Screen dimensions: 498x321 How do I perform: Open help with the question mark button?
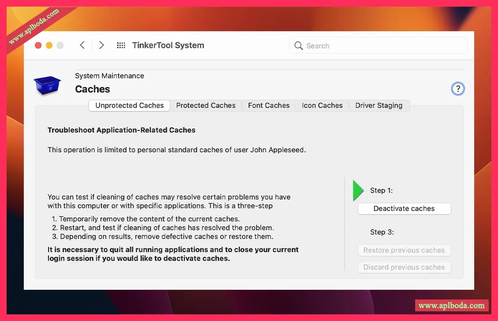coord(458,89)
